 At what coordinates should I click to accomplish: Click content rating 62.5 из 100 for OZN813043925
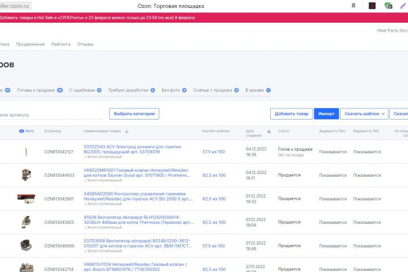[214, 222]
